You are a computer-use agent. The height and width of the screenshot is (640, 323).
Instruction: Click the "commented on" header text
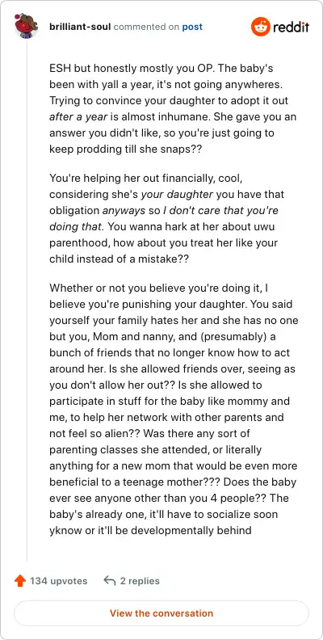click(x=146, y=27)
